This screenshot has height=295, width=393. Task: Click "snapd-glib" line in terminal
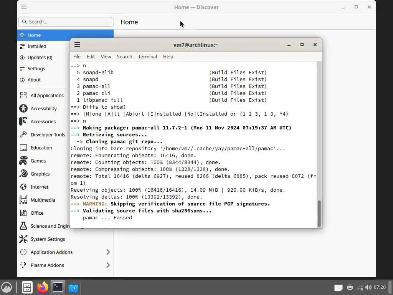tap(98, 73)
